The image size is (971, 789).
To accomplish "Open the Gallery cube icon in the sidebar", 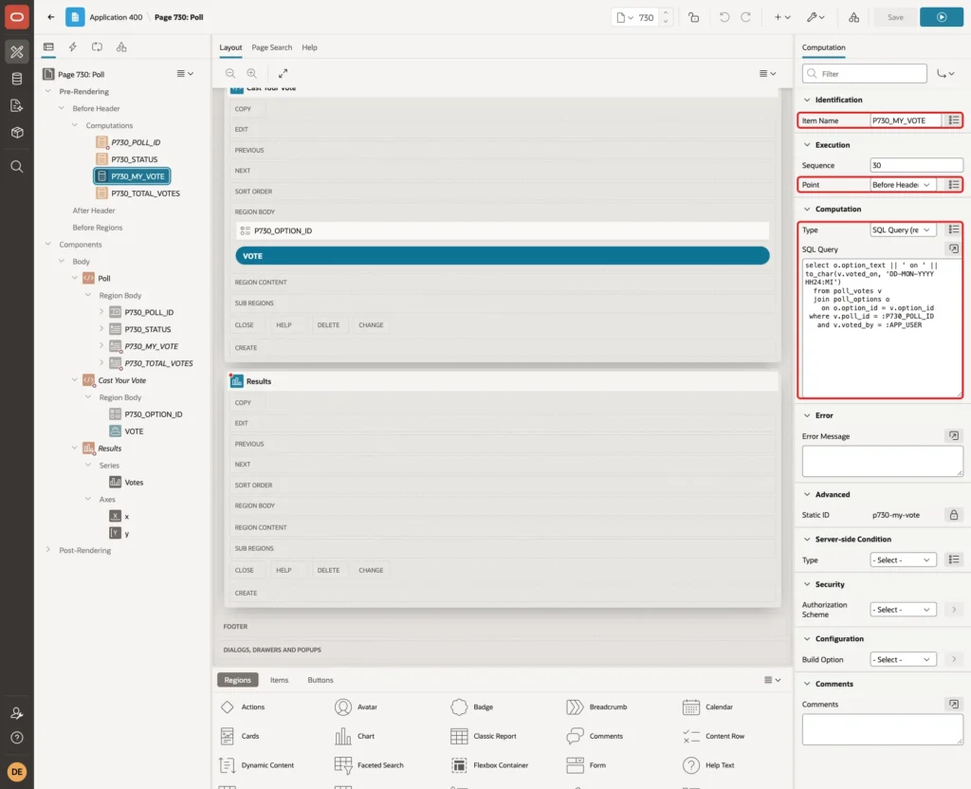I will tap(17, 133).
